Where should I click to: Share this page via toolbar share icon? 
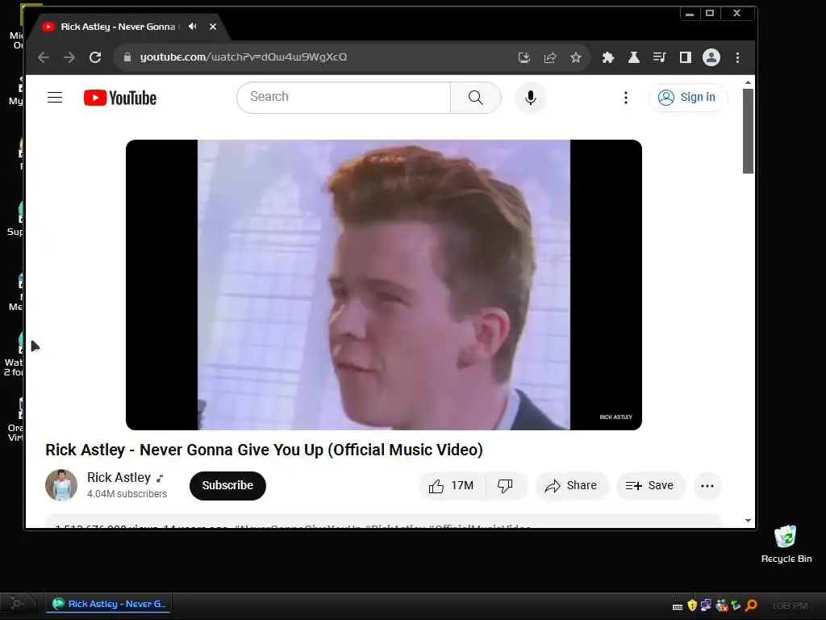pos(550,57)
